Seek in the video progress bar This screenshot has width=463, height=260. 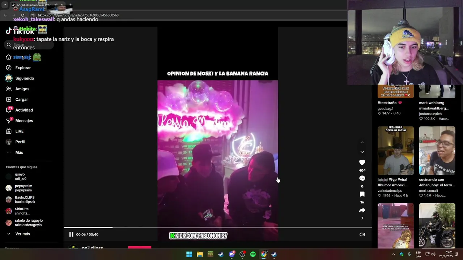(x=218, y=227)
